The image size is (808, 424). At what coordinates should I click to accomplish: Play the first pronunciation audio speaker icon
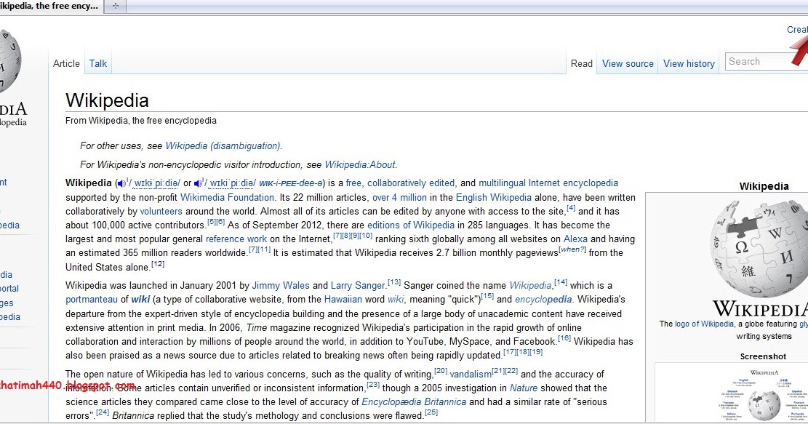click(121, 183)
